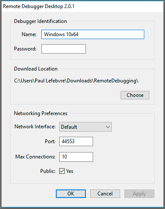Viewport: 165px width, 209px height.
Task: Click the Network Interface label
Action: (35, 127)
